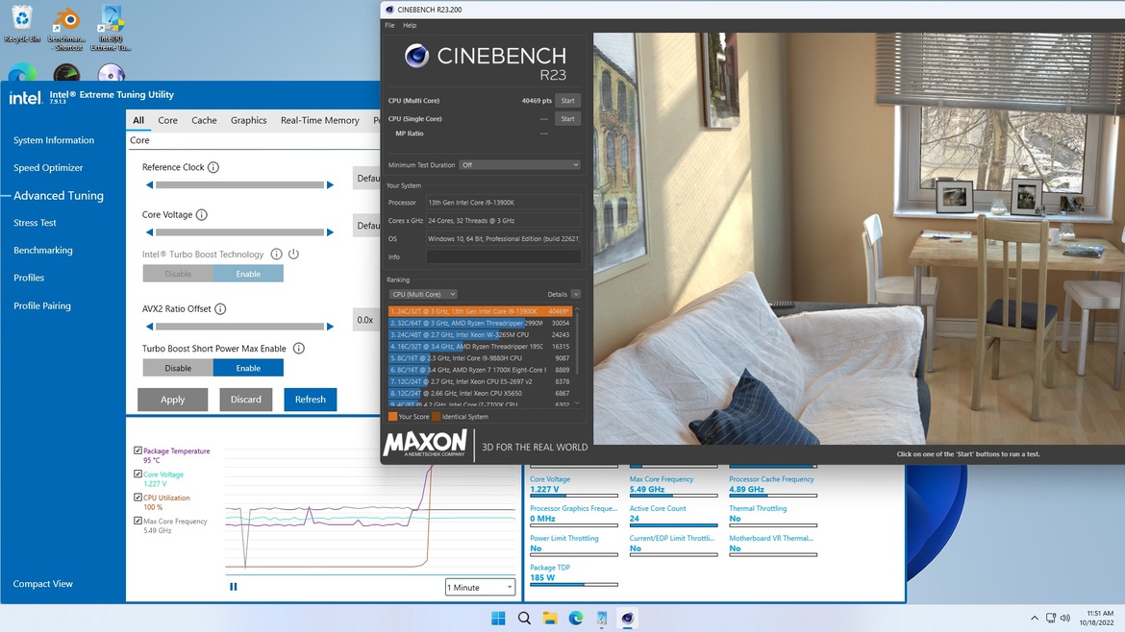1125x632 pixels.
Task: Select the Intel Extreme Tuning desktop shortcut
Action: tap(111, 29)
